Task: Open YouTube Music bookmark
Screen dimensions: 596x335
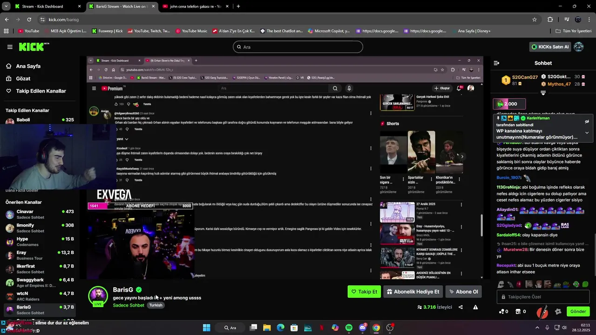Action: (x=191, y=31)
